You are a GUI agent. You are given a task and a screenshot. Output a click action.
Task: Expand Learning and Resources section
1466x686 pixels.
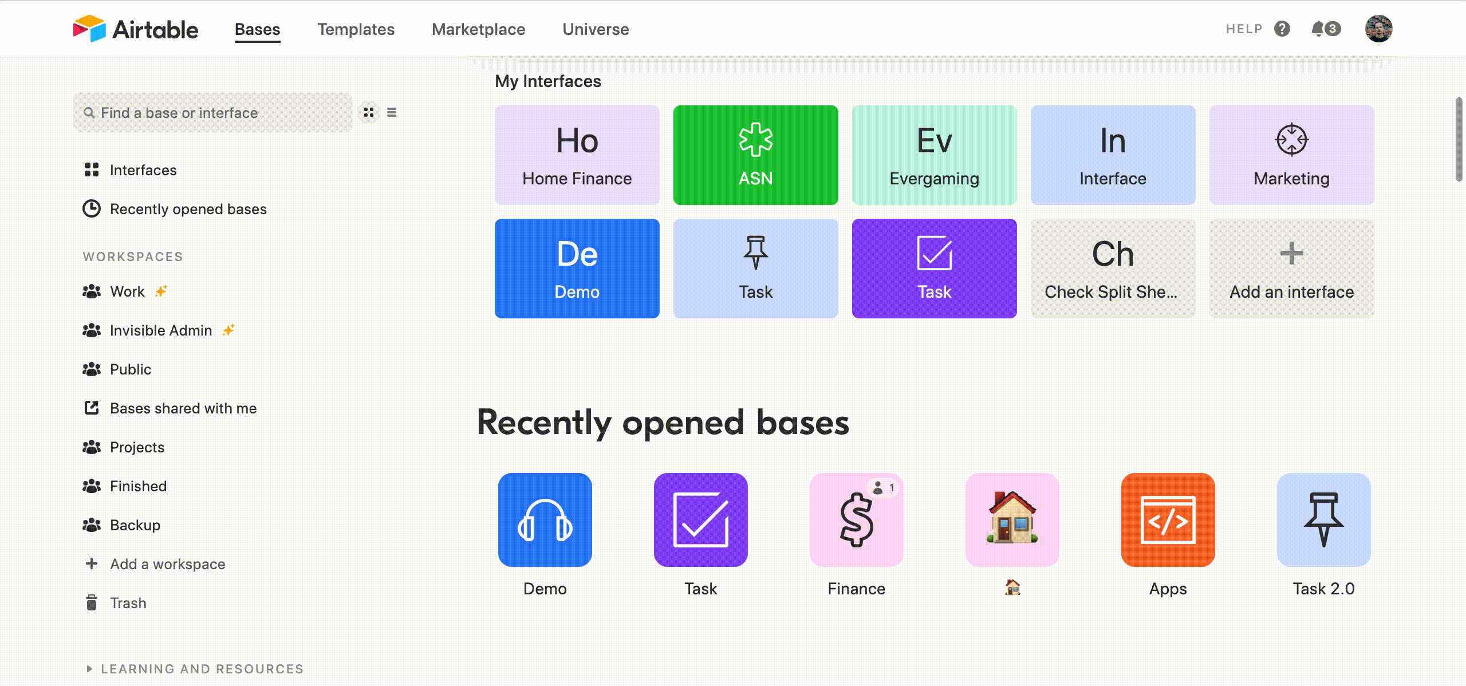(195, 669)
